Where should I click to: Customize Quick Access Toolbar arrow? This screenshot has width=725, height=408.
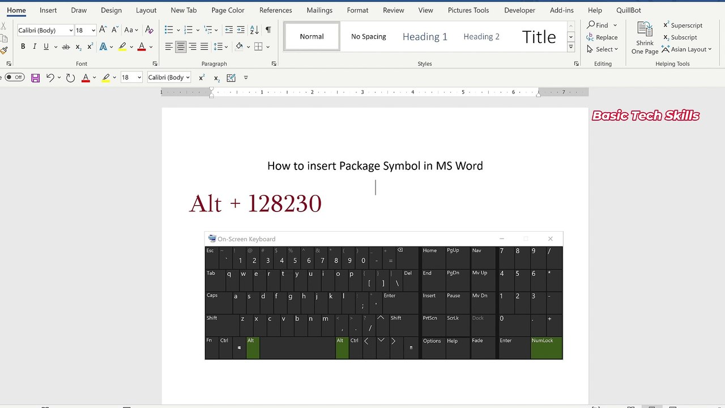246,78
